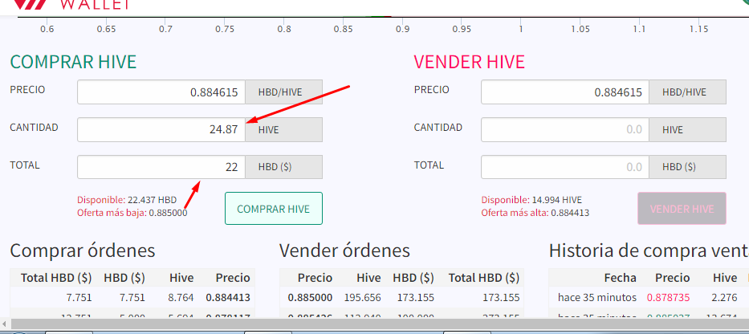The height and width of the screenshot is (334, 749).
Task: Click the 173.155 value under Total HBD ($)
Action: pyautogui.click(x=501, y=298)
